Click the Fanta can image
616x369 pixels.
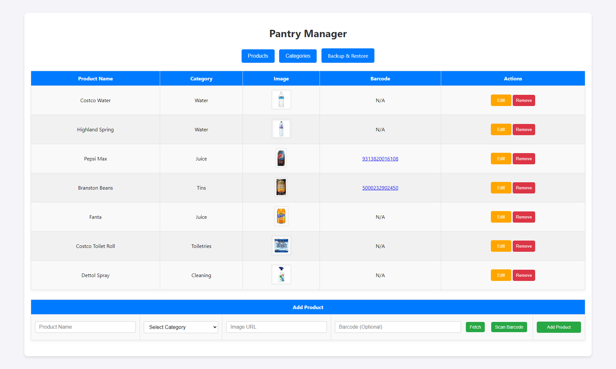(x=281, y=217)
